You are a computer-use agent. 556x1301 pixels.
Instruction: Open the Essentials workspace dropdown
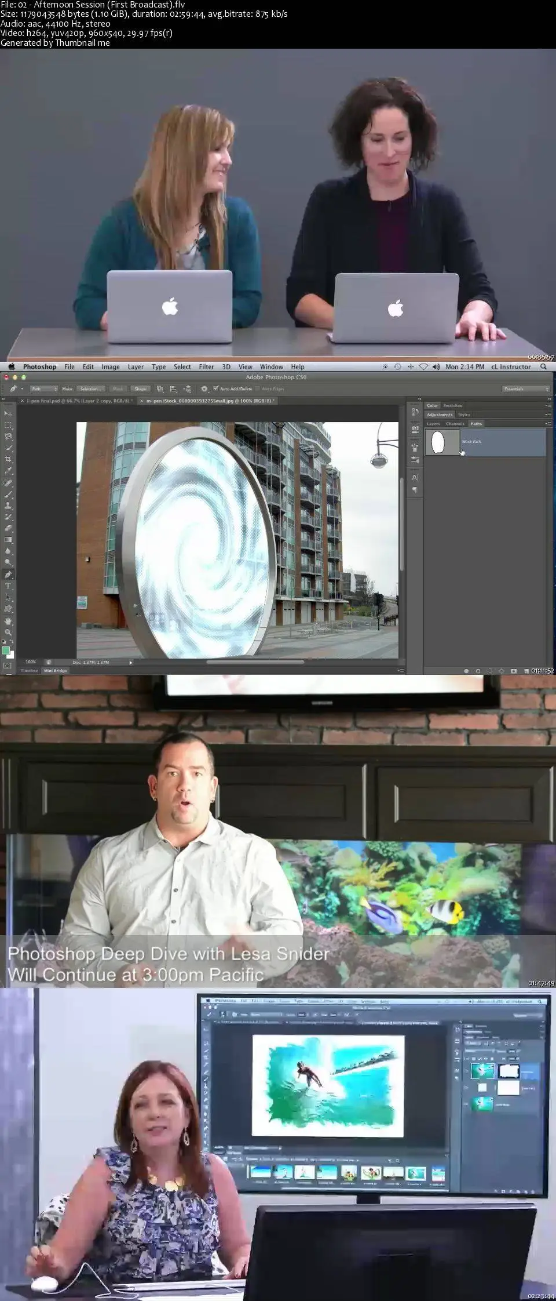click(526, 389)
